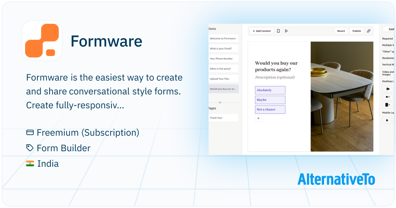Click the Revert button
Screen dimensions: 396x208
tap(341, 31)
